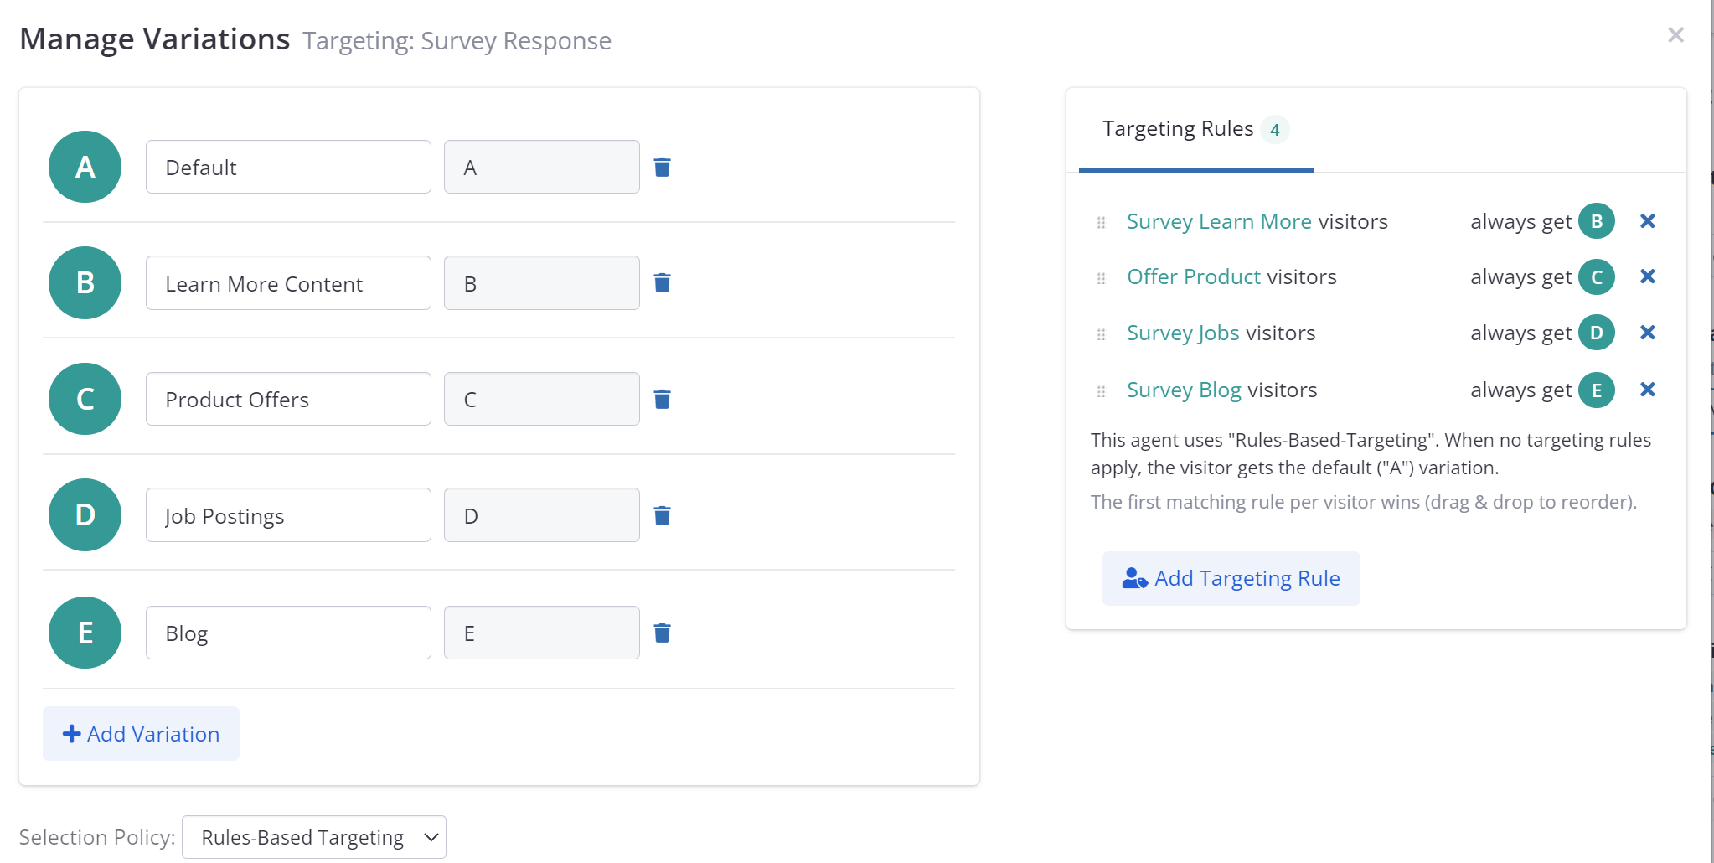1714x863 pixels.
Task: Close the Manage Variations dialog
Action: pos(1675,35)
